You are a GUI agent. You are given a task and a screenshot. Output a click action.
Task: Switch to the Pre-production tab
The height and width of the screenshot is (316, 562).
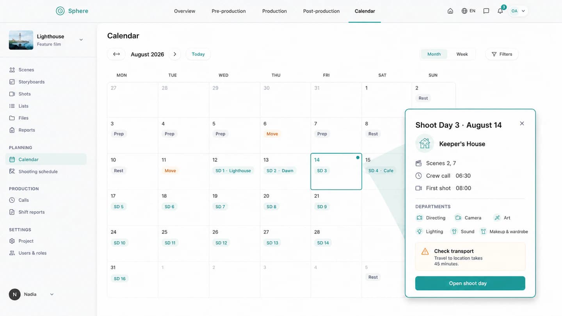(229, 11)
